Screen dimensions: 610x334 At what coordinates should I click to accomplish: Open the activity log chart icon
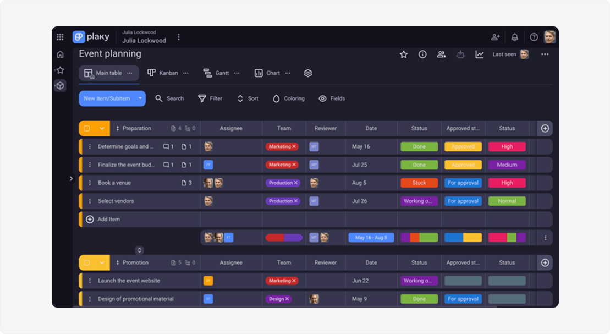(479, 54)
